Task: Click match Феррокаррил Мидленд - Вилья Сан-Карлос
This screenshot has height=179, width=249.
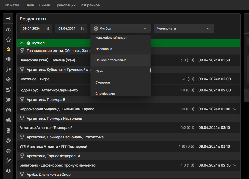Action: 57,109
